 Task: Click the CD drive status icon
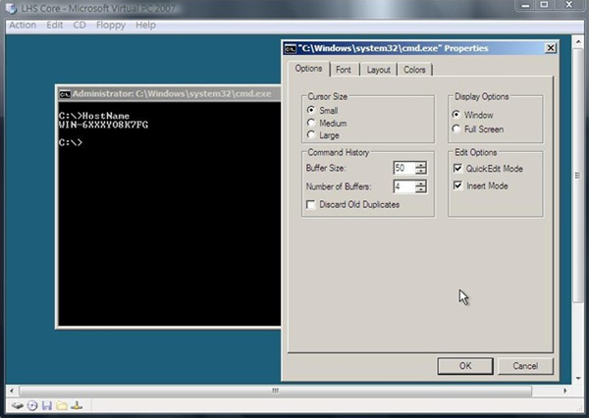pos(32,405)
